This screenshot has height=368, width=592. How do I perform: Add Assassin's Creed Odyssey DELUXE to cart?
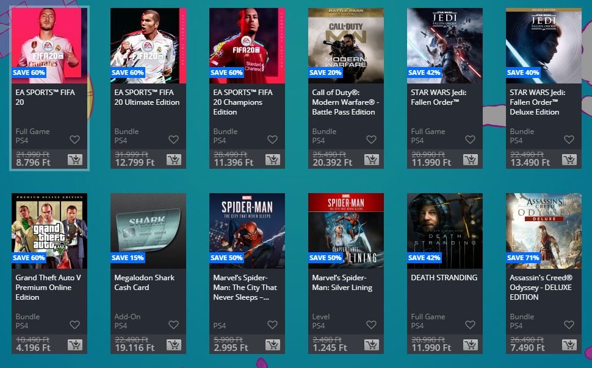(569, 345)
